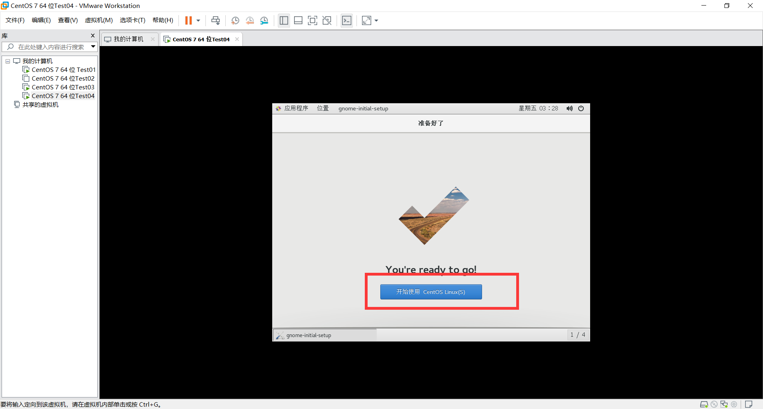The image size is (763, 409).
Task: Toggle the library sidebar view
Action: coord(284,20)
